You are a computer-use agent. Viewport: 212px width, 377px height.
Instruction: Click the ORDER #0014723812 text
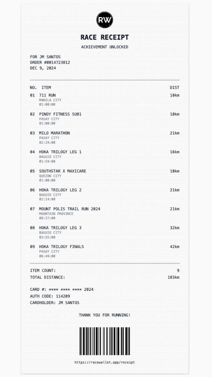click(50, 62)
